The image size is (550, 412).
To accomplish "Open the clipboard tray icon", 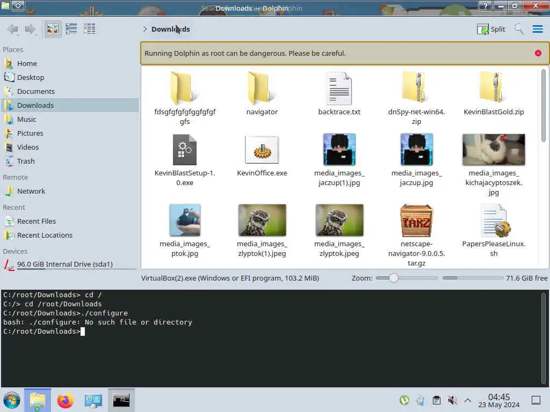I will point(436,400).
